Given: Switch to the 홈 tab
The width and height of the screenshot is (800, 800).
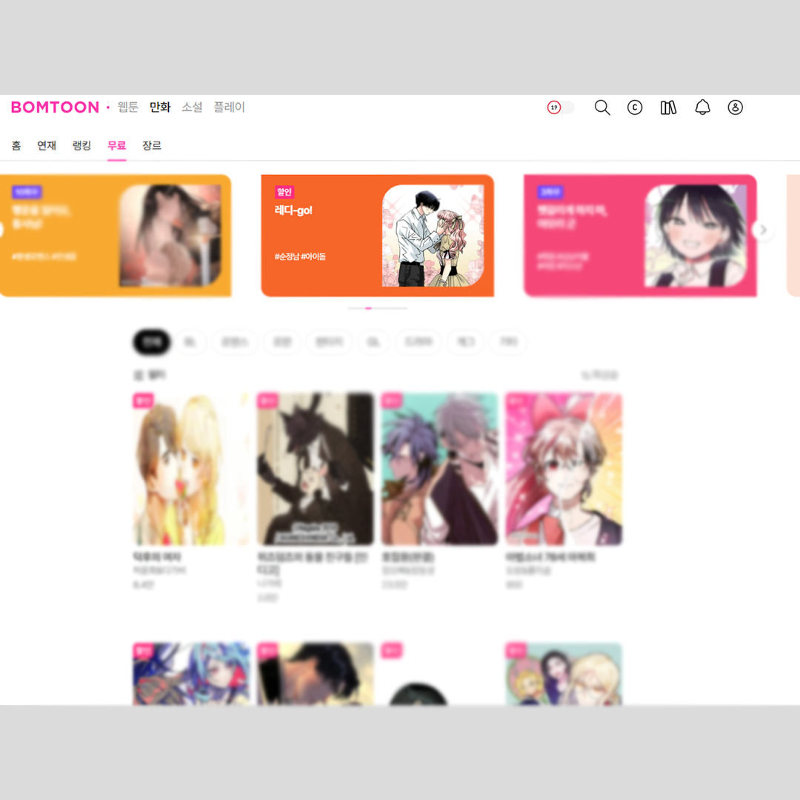Looking at the screenshot, I should pos(16,145).
